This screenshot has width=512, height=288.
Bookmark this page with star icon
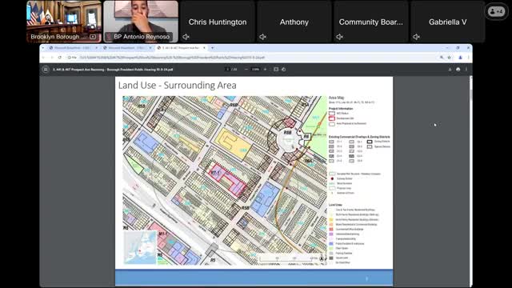[x=450, y=58]
